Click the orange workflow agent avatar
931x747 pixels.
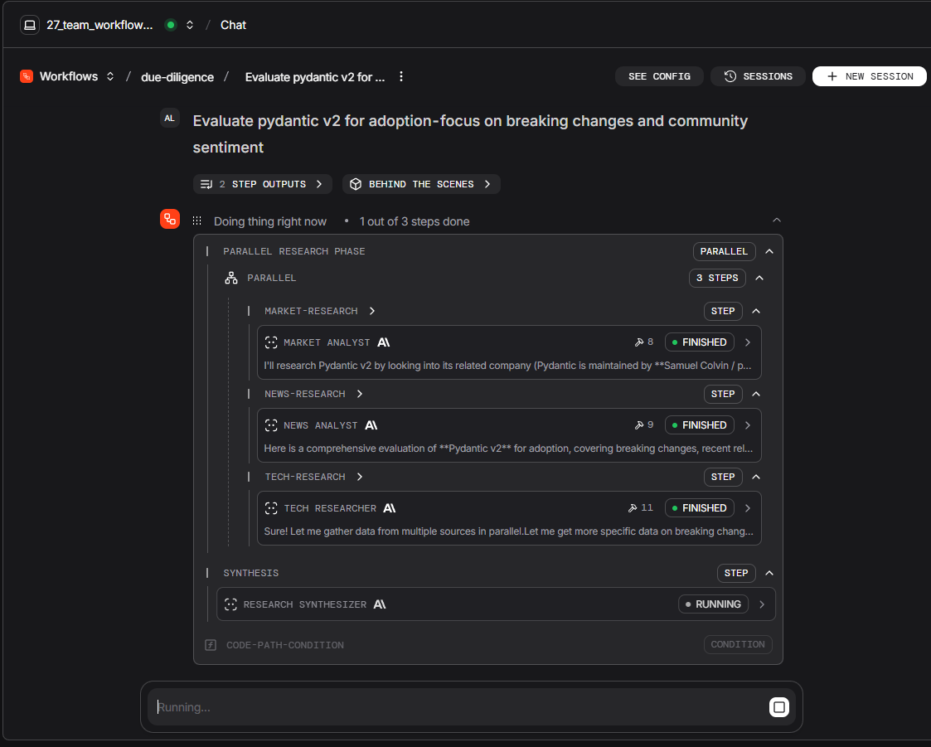point(170,219)
